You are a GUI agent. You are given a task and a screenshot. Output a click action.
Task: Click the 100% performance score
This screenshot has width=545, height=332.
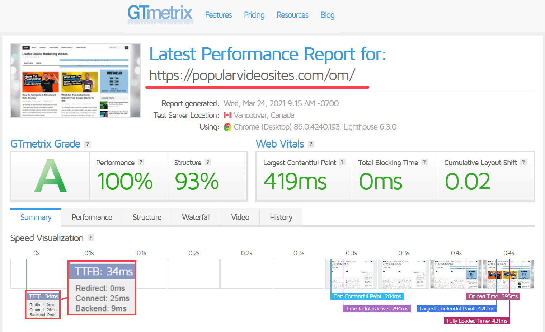tap(125, 181)
